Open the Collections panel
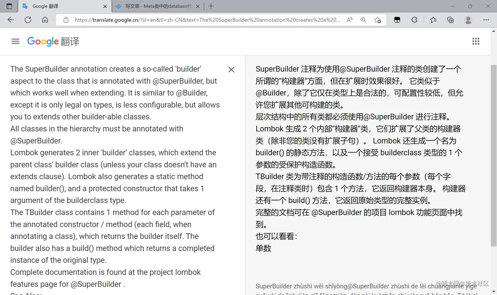The width and height of the screenshot is (497, 295). pos(451,20)
